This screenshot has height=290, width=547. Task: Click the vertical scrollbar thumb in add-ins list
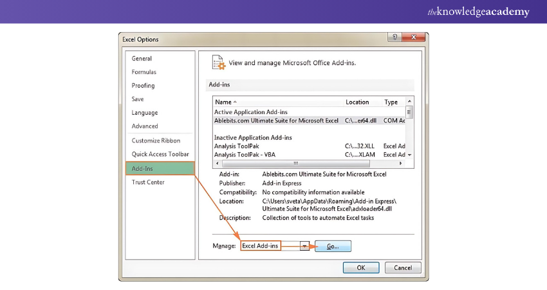click(409, 112)
